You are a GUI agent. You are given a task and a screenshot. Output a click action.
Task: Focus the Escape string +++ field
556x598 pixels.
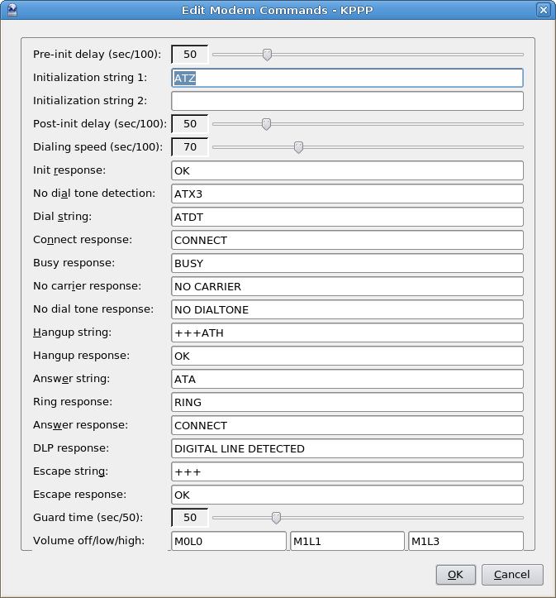tap(347, 471)
